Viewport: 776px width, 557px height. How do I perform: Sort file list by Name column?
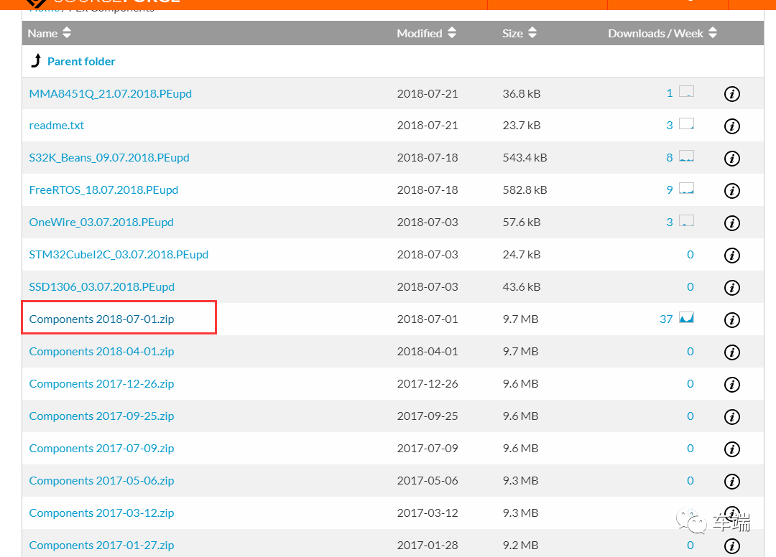point(50,33)
